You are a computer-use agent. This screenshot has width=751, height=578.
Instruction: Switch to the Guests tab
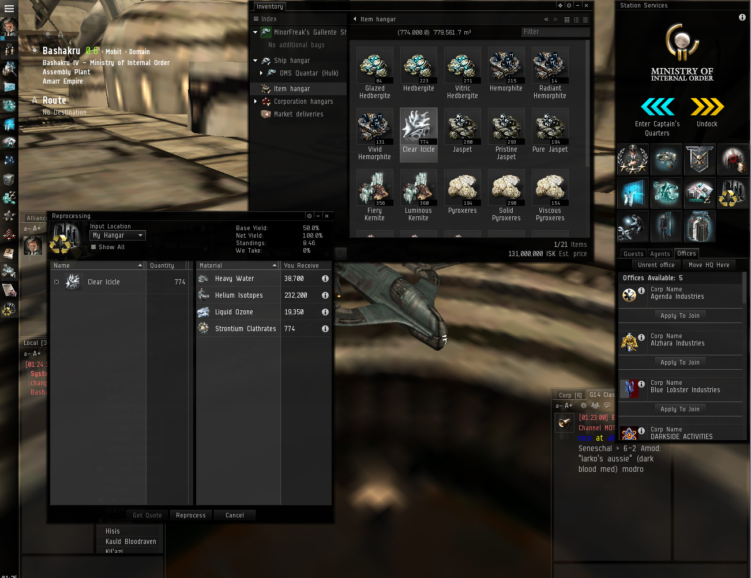pos(633,254)
